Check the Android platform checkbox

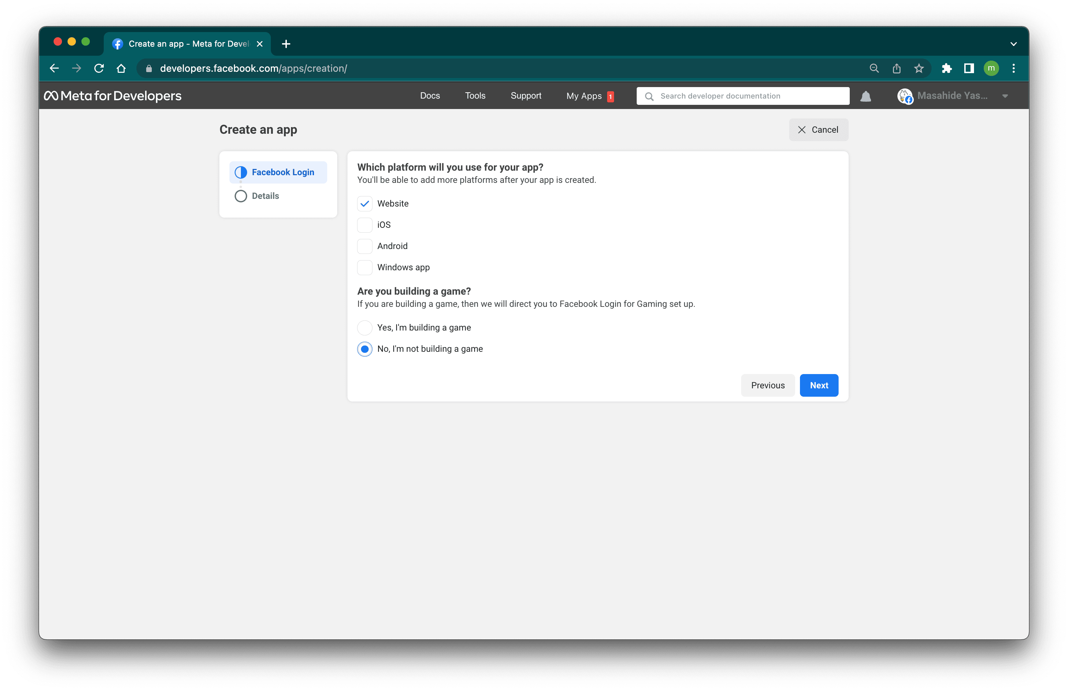[x=364, y=246]
